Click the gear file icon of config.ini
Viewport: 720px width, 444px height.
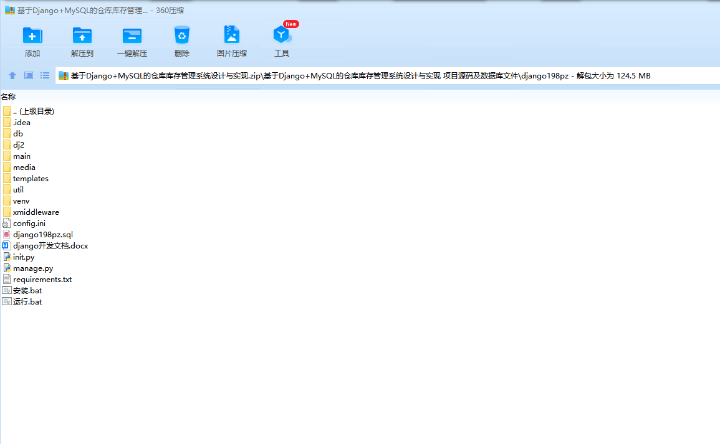click(6, 224)
